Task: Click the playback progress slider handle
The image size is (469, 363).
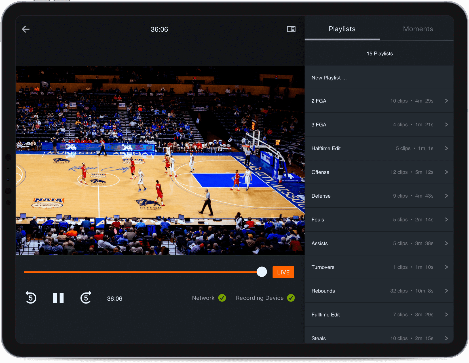Action: (x=262, y=272)
